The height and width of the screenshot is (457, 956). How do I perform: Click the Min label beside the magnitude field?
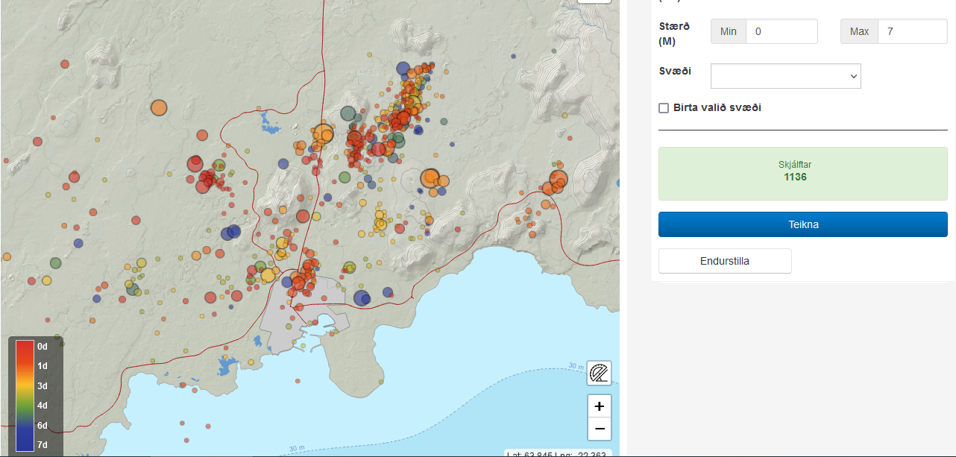pos(729,31)
